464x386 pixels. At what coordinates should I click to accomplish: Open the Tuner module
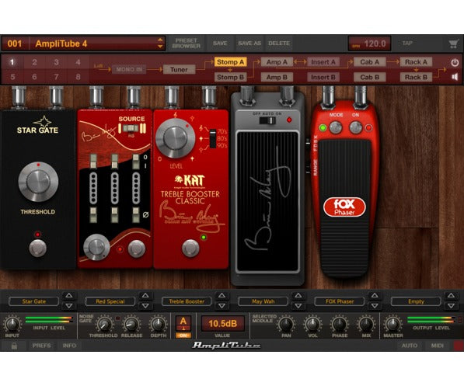click(179, 70)
